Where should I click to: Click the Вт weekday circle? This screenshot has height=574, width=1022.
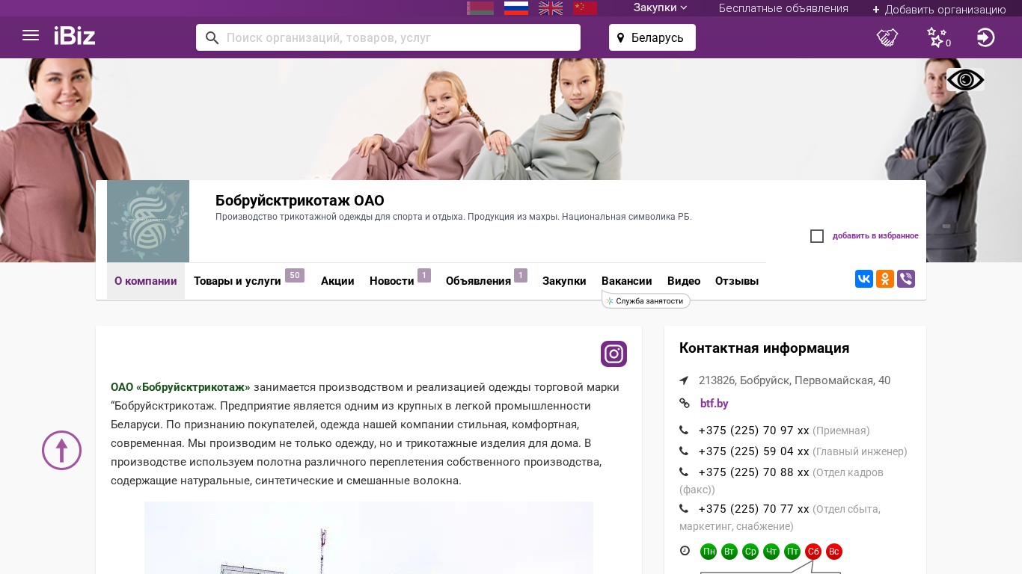click(x=729, y=552)
